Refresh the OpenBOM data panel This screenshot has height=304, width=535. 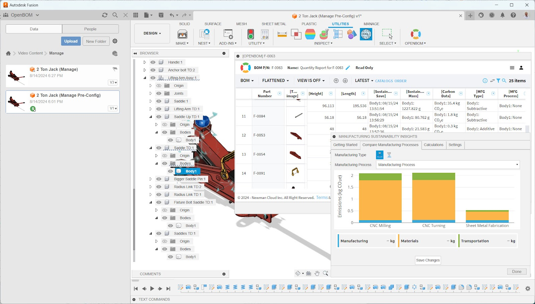click(x=105, y=15)
